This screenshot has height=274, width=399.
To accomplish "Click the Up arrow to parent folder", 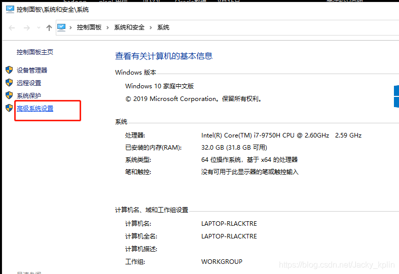I will (49, 28).
